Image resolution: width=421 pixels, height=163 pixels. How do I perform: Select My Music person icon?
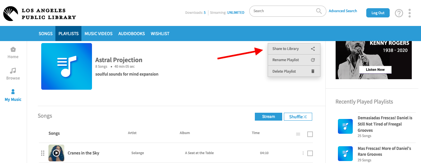click(x=13, y=92)
